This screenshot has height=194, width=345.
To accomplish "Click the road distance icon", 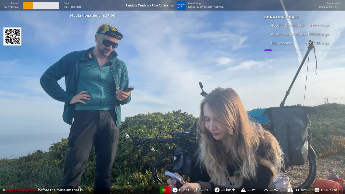I will point(290,190).
